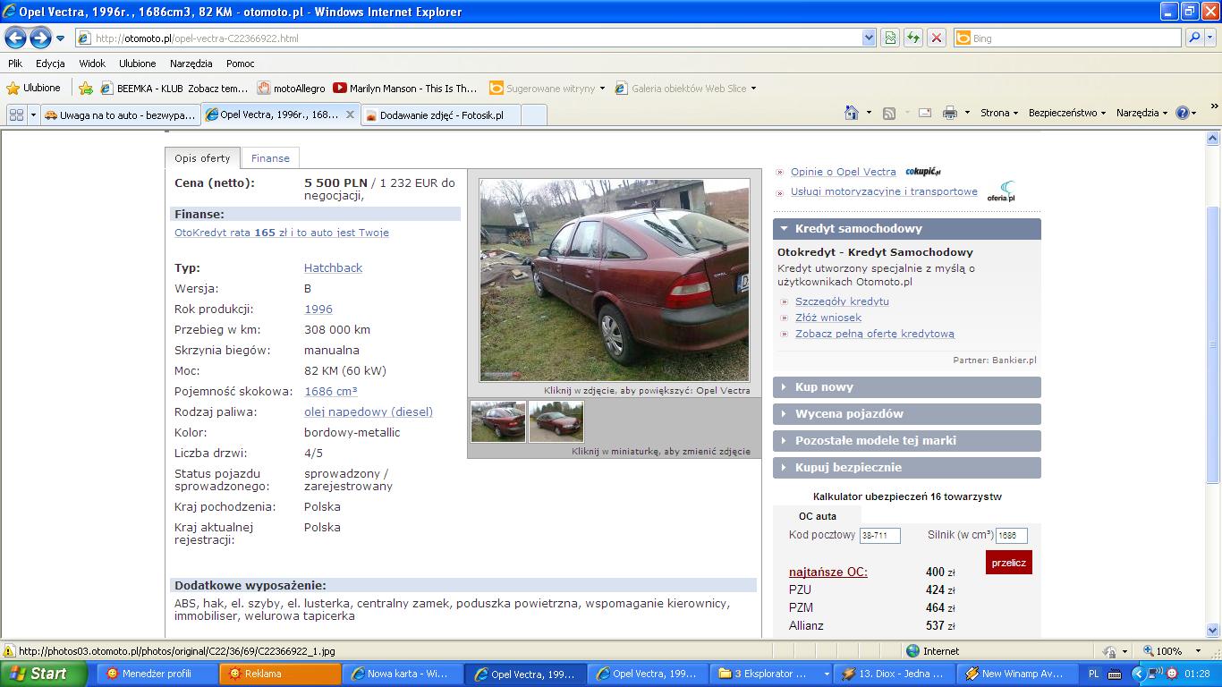This screenshot has height=687, width=1222.
Task: Expand the Wycena pojazdów section
Action: pyautogui.click(x=907, y=414)
